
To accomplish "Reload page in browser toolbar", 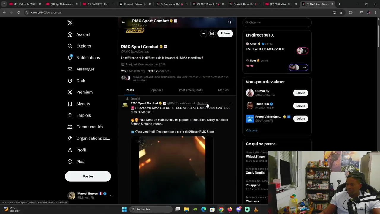I will [18, 12].
